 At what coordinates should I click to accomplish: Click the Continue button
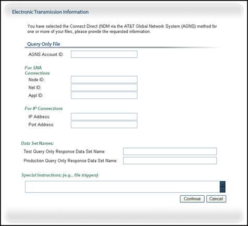(192, 199)
